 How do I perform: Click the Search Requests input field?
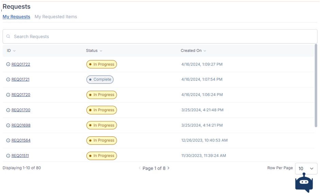click(x=160, y=36)
